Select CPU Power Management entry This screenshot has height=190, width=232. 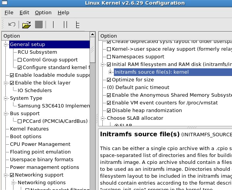point(35,144)
